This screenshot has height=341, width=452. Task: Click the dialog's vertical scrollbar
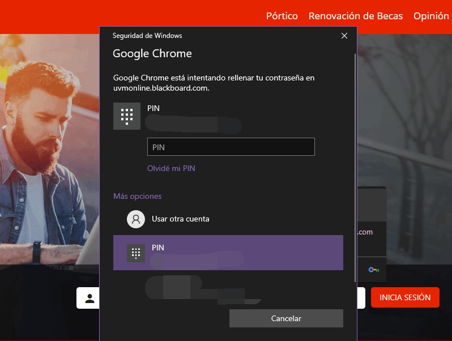pyautogui.click(x=355, y=168)
